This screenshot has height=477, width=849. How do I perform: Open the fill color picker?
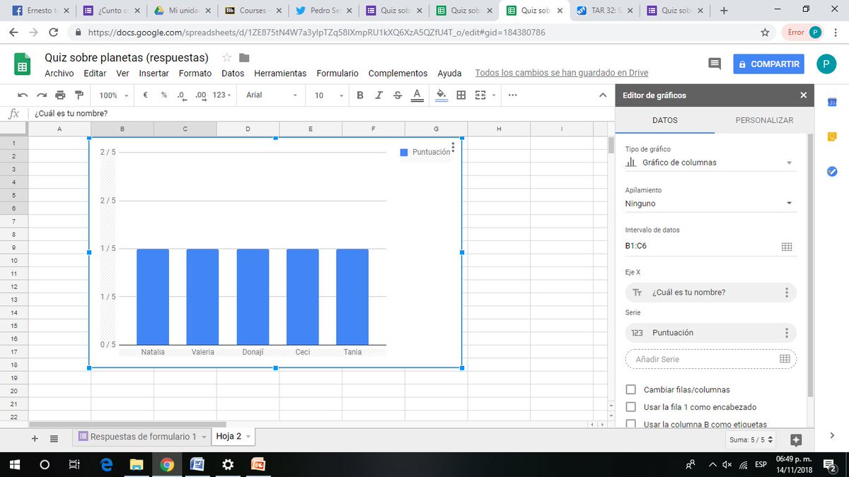click(x=442, y=95)
